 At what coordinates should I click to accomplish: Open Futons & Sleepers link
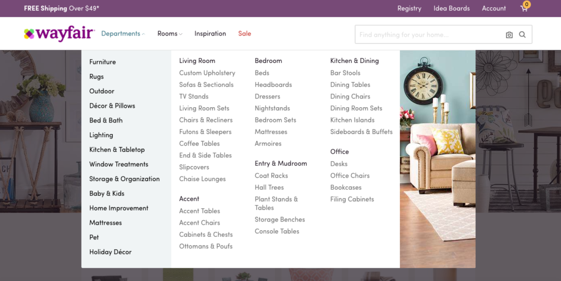pos(205,132)
